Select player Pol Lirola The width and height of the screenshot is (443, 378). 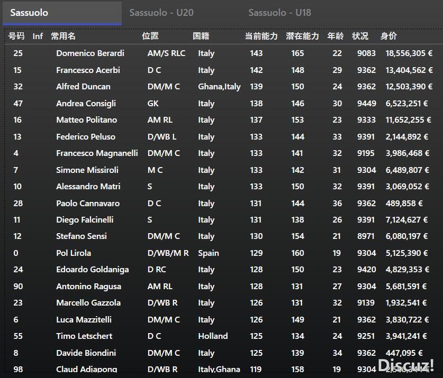pyautogui.click(x=74, y=253)
